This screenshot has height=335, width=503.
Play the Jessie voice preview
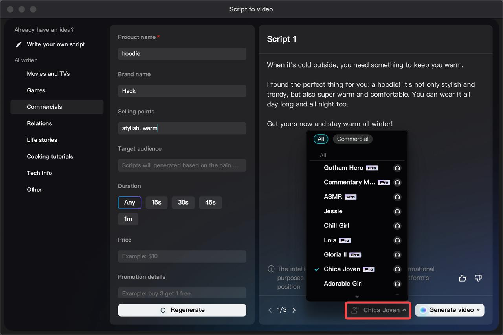point(397,211)
